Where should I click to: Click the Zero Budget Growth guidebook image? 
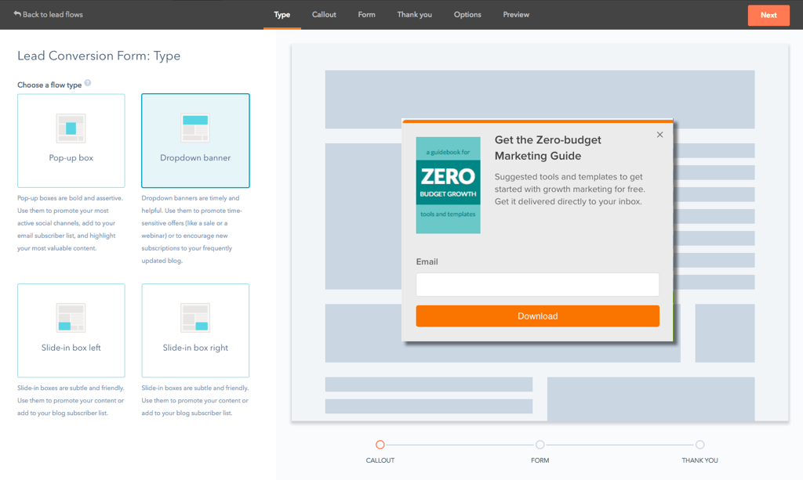(448, 185)
